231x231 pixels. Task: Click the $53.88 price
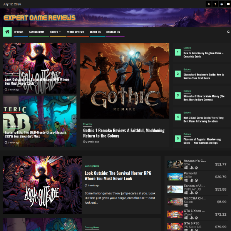221,189
